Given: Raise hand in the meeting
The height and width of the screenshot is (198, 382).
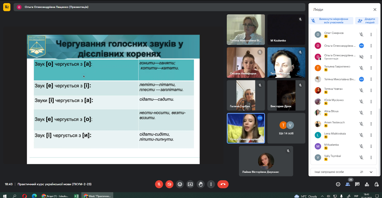Looking at the screenshot, I should coord(201,184).
